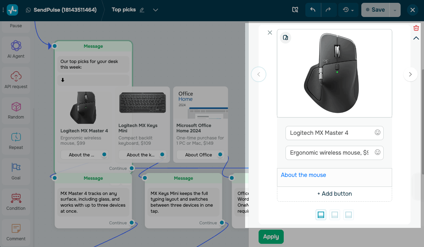Add a Condition block
This screenshot has width=424, height=247.
click(16, 202)
